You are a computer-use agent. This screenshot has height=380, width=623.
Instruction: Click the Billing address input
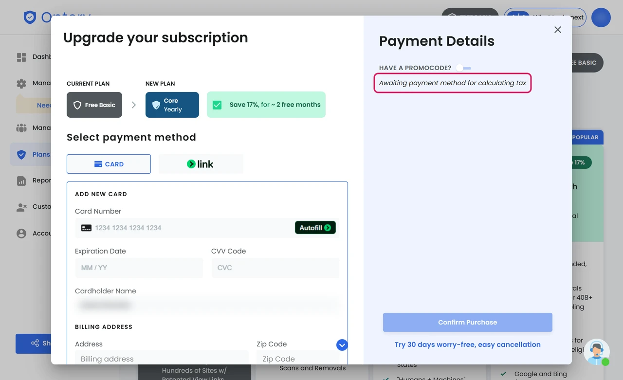162,359
